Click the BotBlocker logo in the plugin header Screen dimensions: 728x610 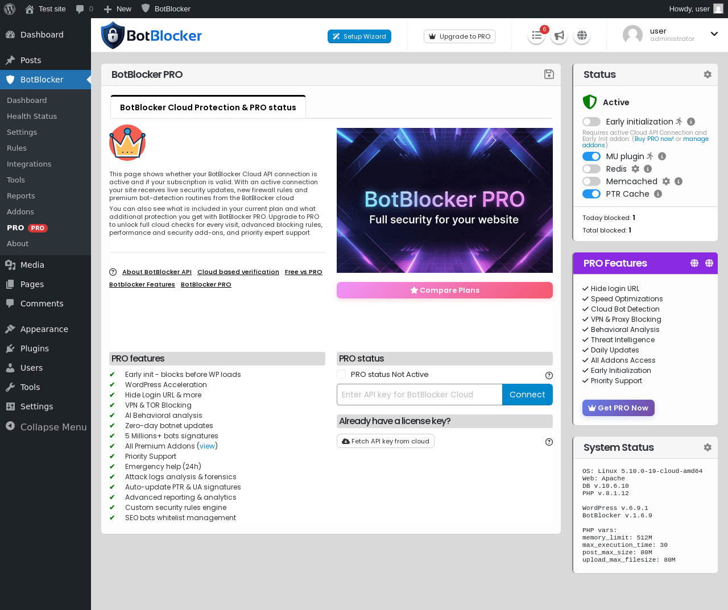click(151, 35)
